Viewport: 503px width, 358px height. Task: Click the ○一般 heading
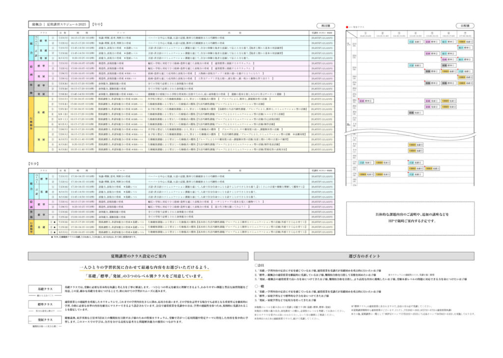[259, 286]
